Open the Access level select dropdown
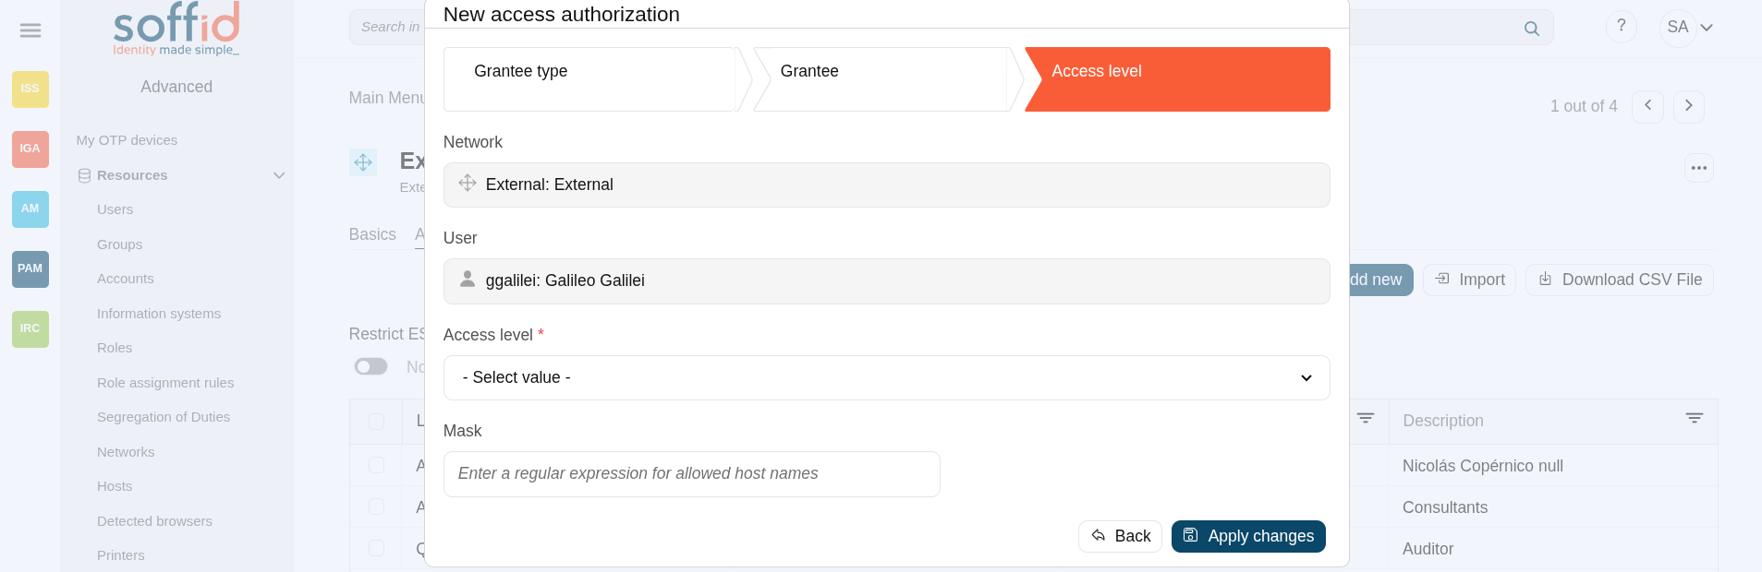 pyautogui.click(x=886, y=377)
